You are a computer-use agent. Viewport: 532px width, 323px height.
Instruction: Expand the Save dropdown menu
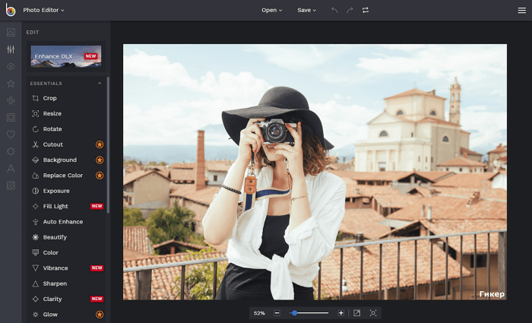coord(306,10)
